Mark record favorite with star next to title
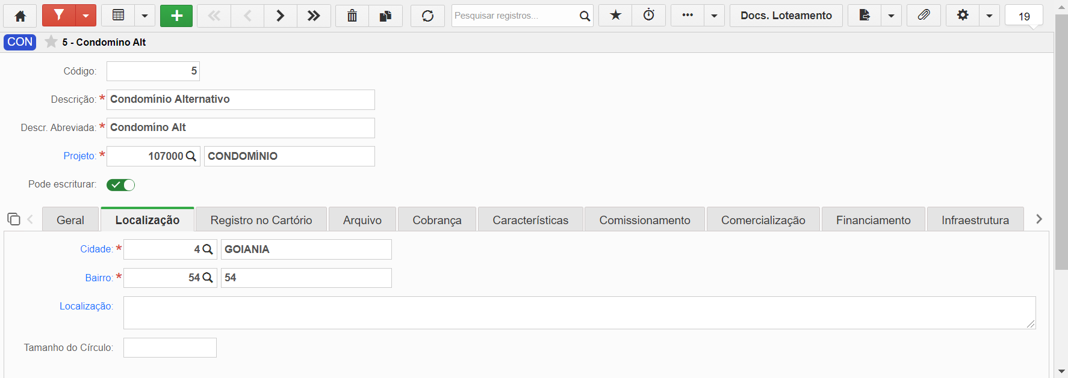This screenshot has height=378, width=1068. (51, 42)
